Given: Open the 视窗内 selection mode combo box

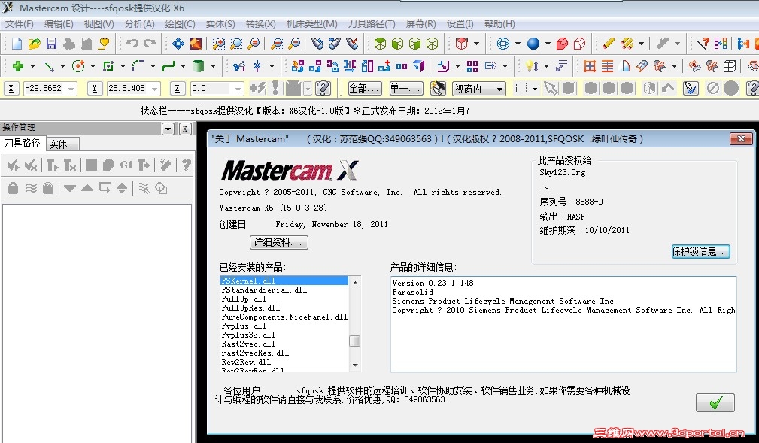Looking at the screenshot, I should point(478,89).
